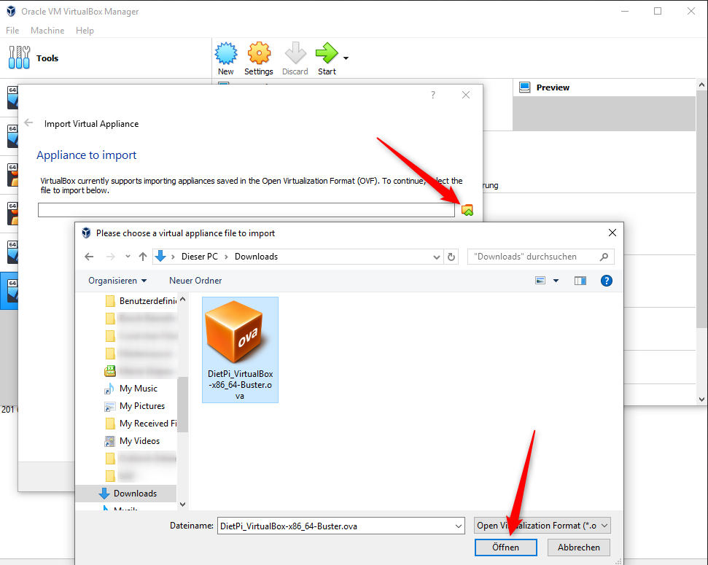Click 'Dieser PC' in the address bar
Screen dimensions: 708x565
[200, 257]
